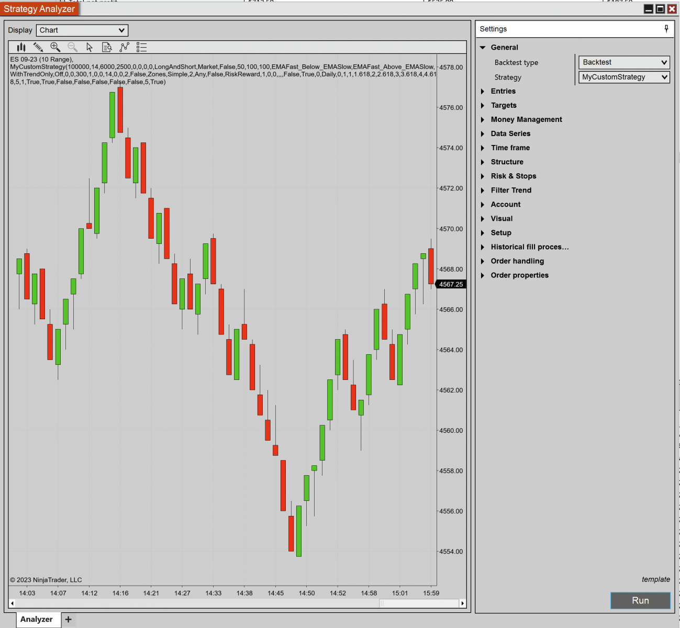The height and width of the screenshot is (628, 680).
Task: Click the Backtest type label
Action: coord(516,63)
